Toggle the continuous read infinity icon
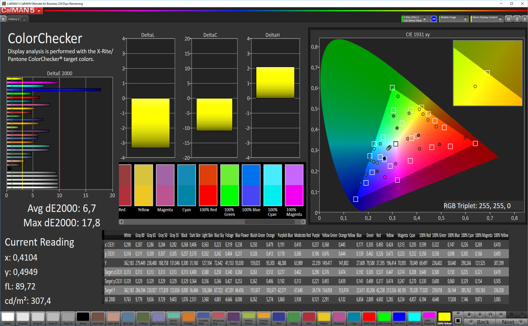The image size is (528, 326). tap(501, 315)
